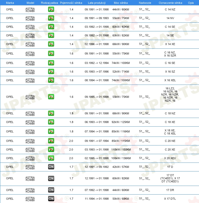Click the Marka column header
The width and height of the screenshot is (199, 203).
pyautogui.click(x=10, y=3)
